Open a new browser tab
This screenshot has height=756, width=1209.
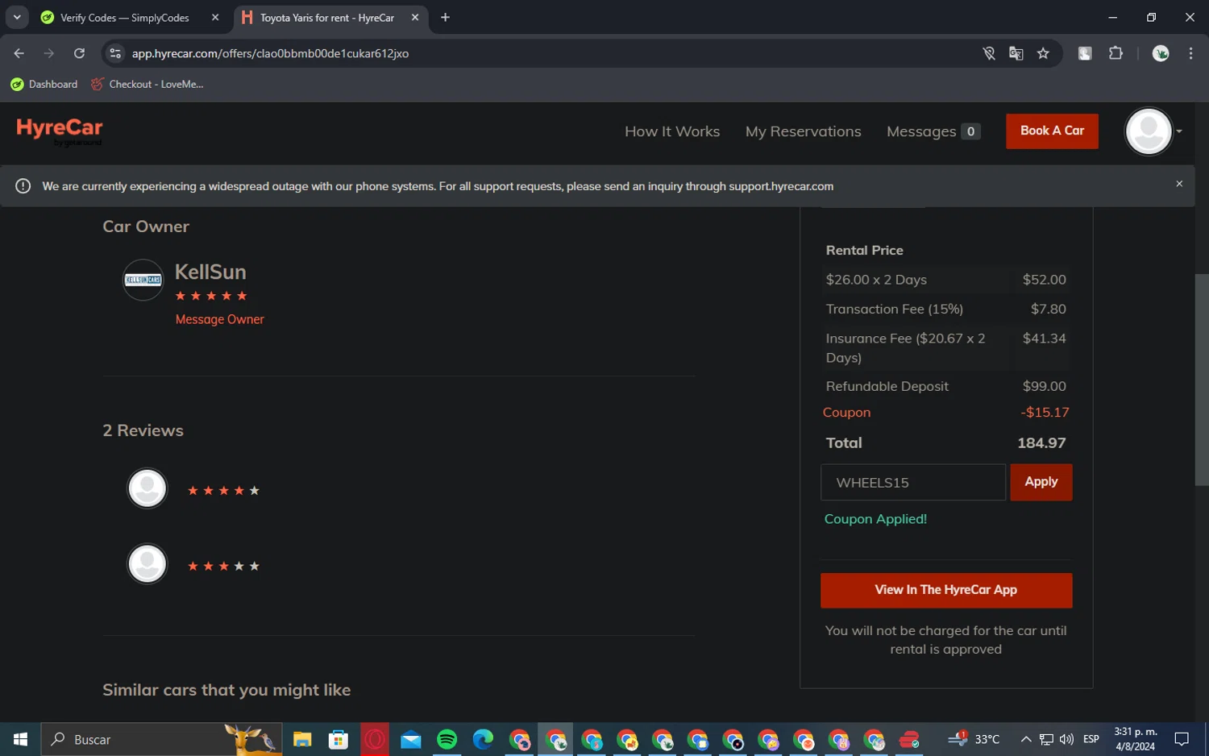(x=445, y=18)
